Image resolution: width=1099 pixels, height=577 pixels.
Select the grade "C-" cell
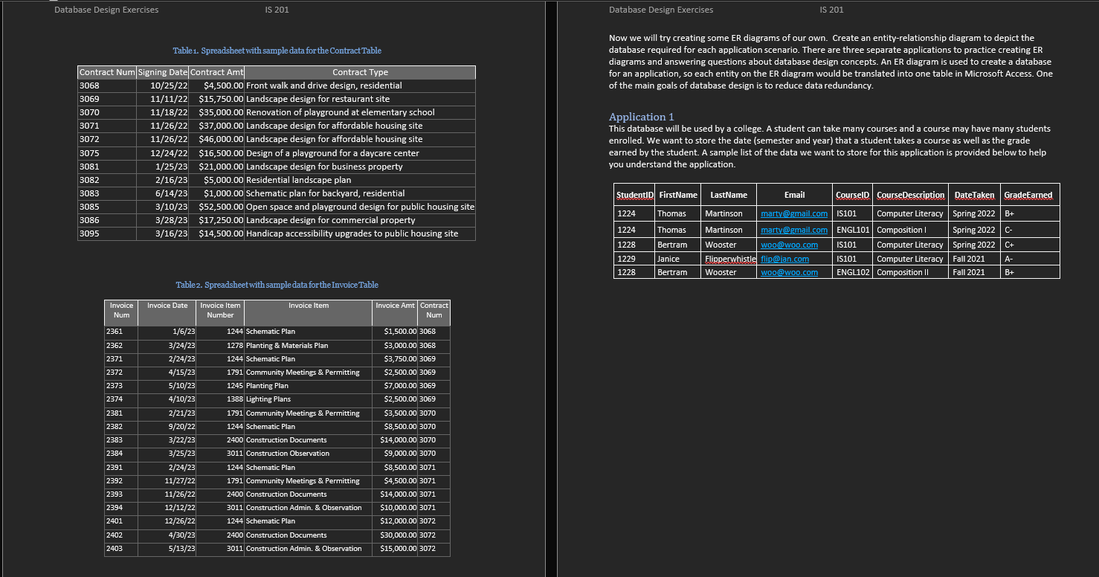(x=1030, y=230)
